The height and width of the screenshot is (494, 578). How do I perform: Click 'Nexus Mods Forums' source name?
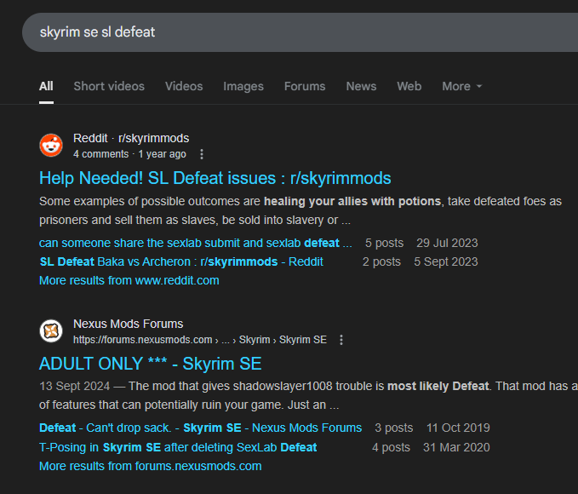tap(128, 324)
